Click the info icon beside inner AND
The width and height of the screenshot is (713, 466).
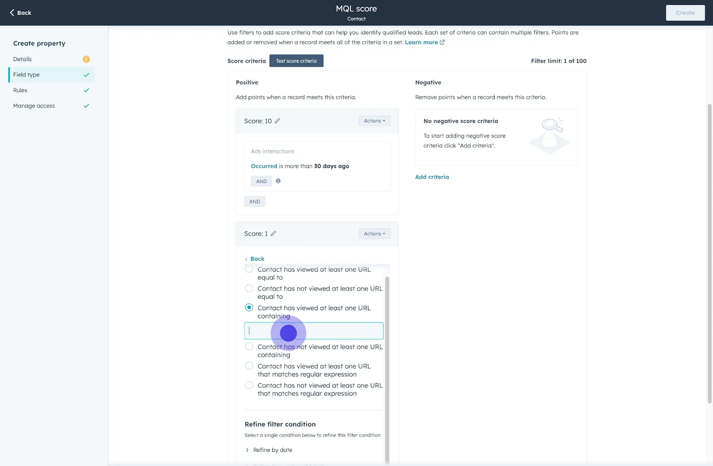pos(278,181)
